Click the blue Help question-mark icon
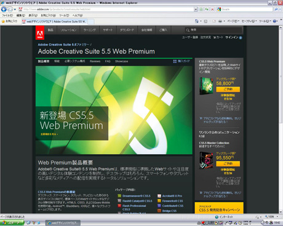 pos(274,21)
